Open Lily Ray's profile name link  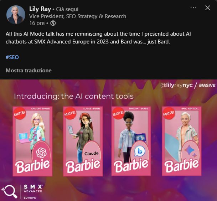click(40, 9)
